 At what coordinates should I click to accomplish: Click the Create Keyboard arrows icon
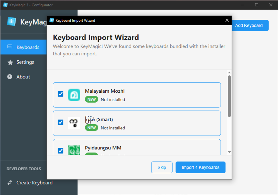tap(10, 182)
